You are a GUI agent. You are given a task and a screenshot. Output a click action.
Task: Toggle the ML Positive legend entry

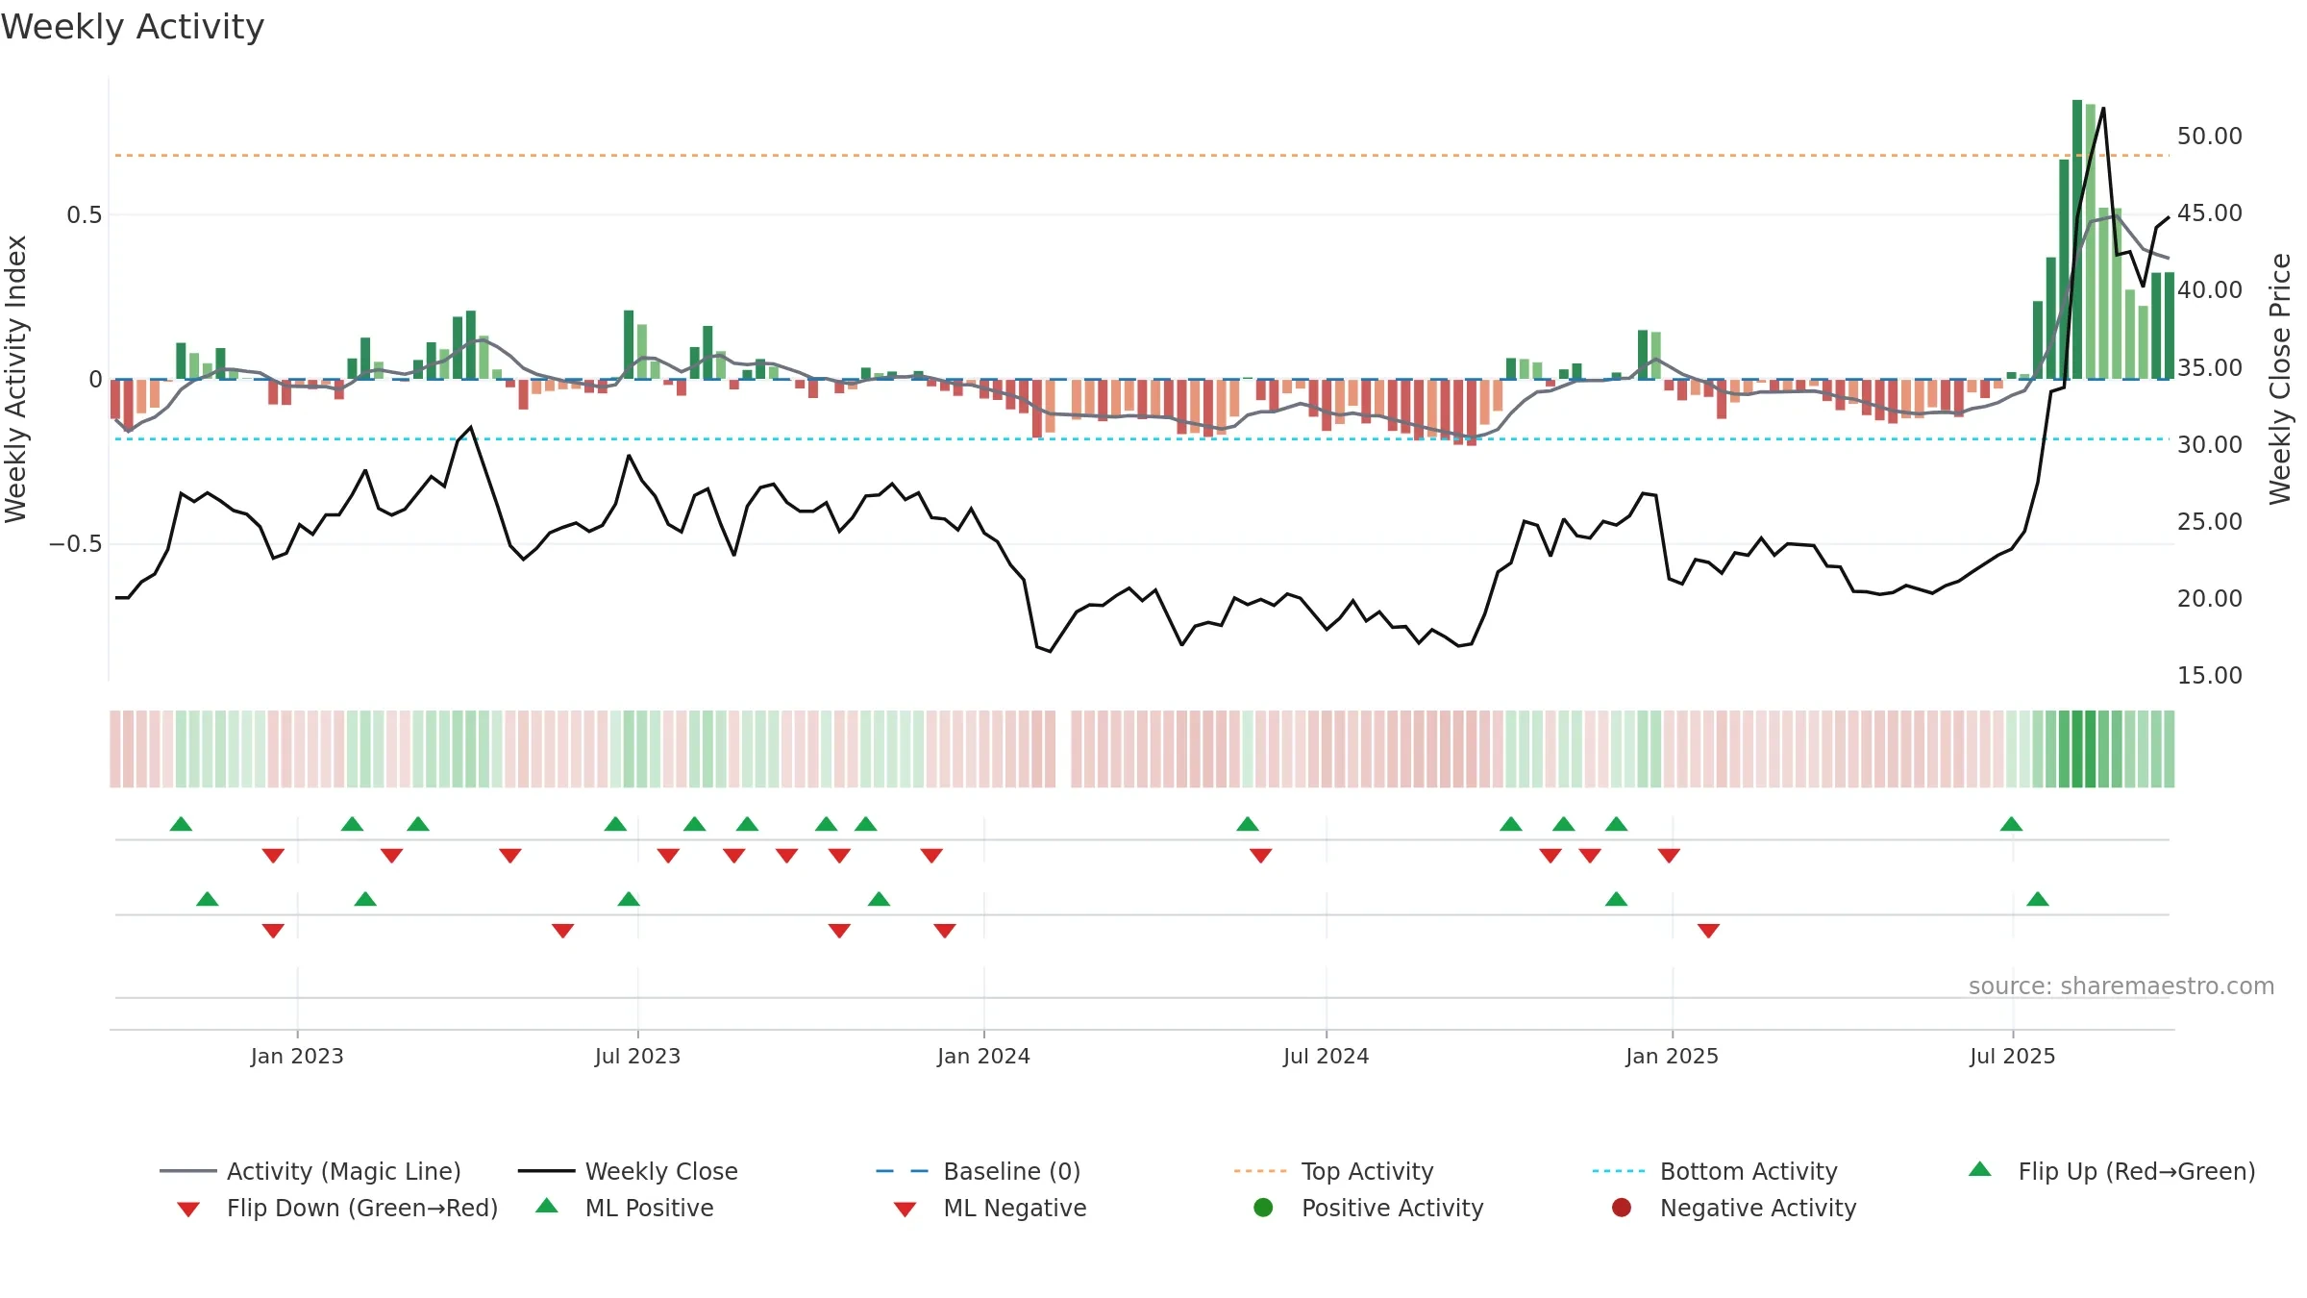624,1208
